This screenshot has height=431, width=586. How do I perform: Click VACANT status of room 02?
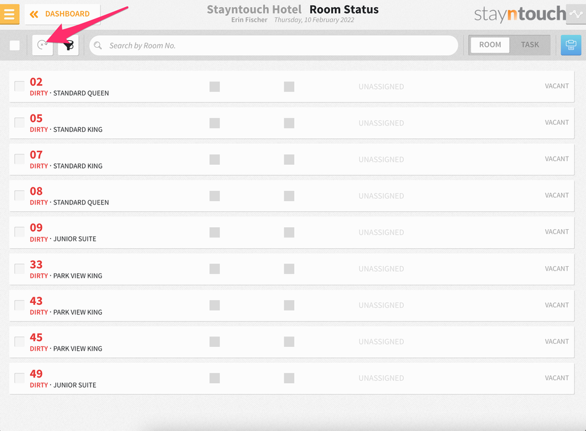[x=557, y=86]
